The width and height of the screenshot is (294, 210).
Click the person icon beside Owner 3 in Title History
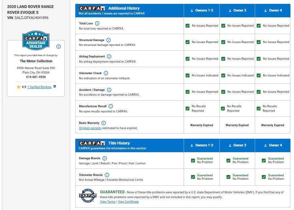coord(230,145)
